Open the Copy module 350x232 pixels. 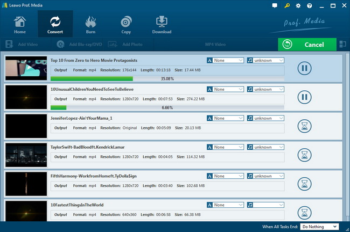pos(126,25)
